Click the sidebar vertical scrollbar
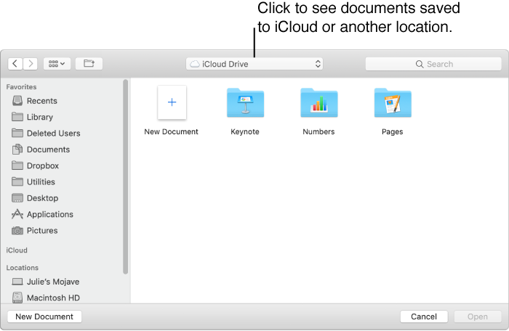509x331 pixels. click(x=126, y=177)
